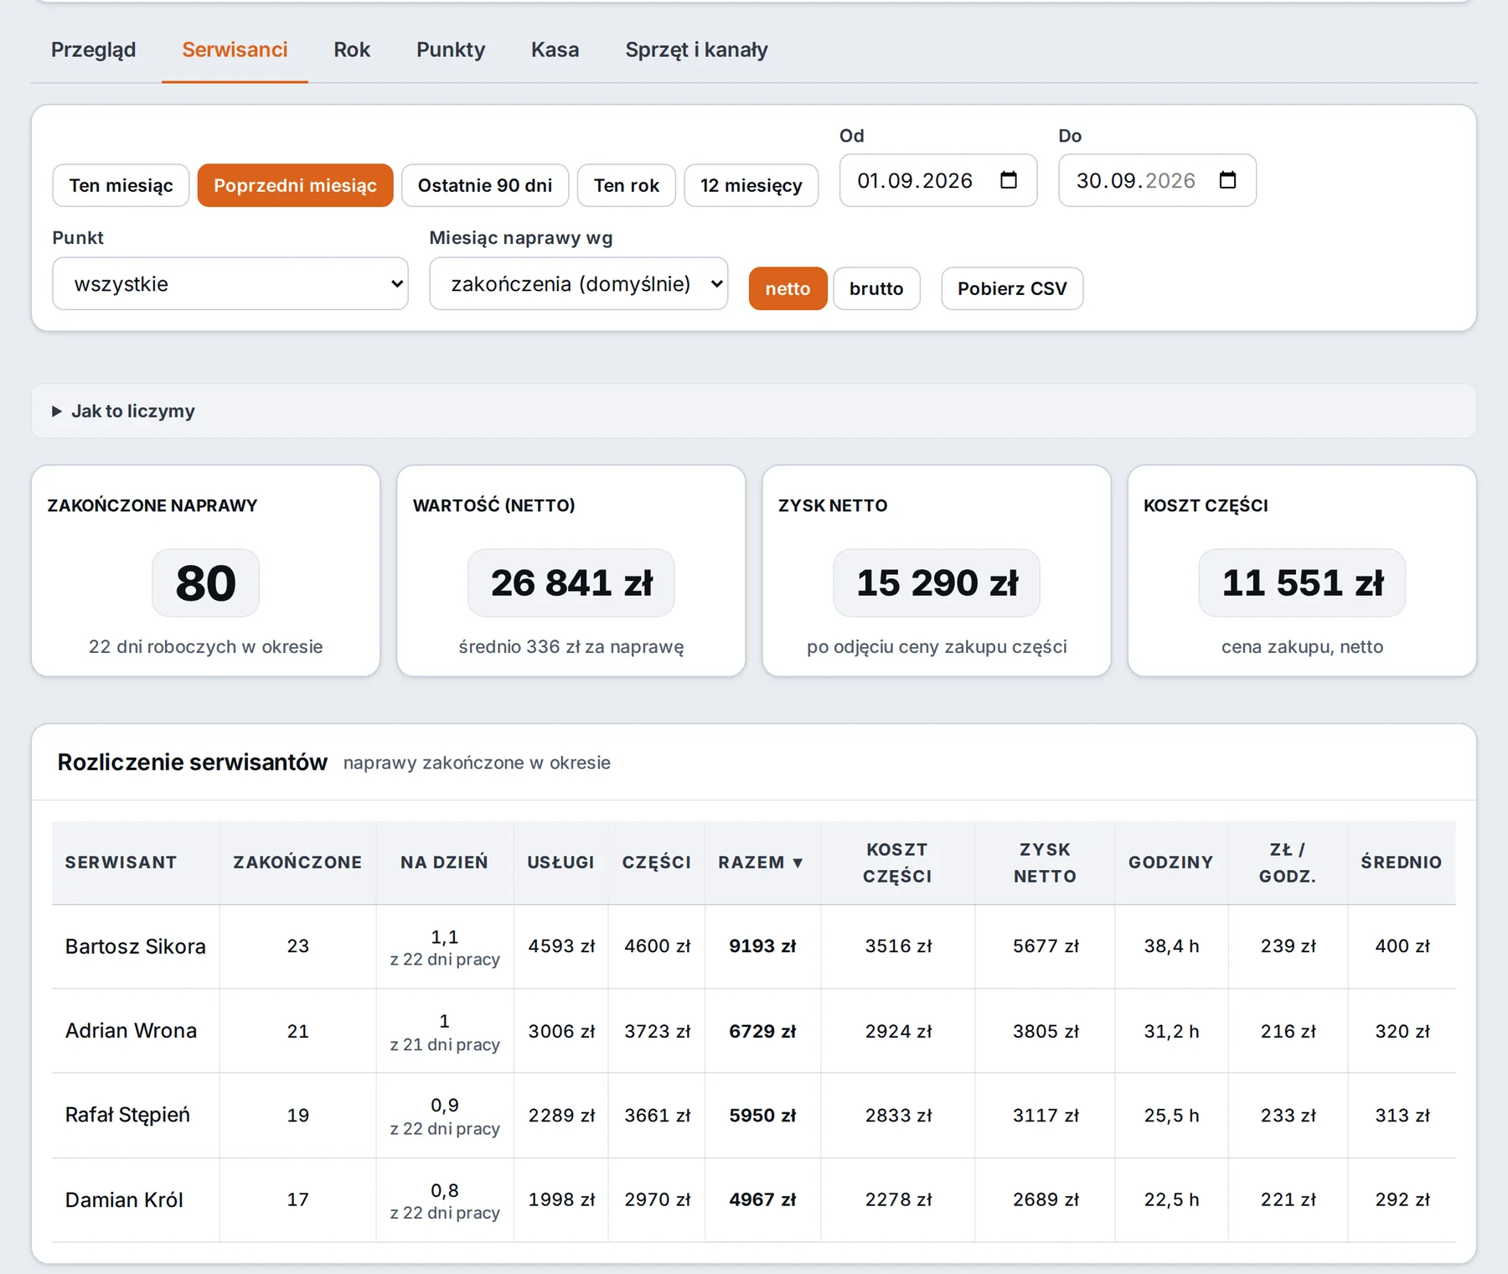The image size is (1508, 1274).
Task: Switch to the Rok tab
Action: 352,49
